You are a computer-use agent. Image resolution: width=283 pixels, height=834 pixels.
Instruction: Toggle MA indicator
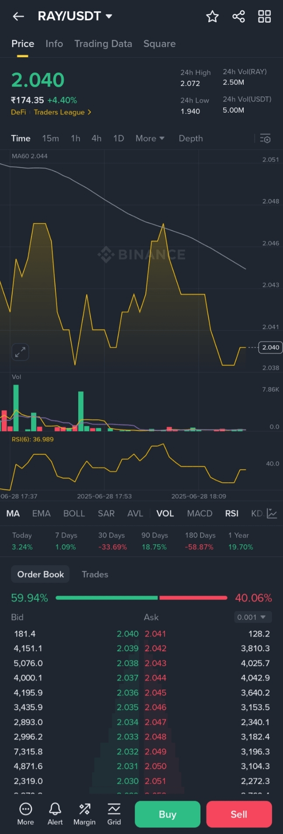[13, 513]
